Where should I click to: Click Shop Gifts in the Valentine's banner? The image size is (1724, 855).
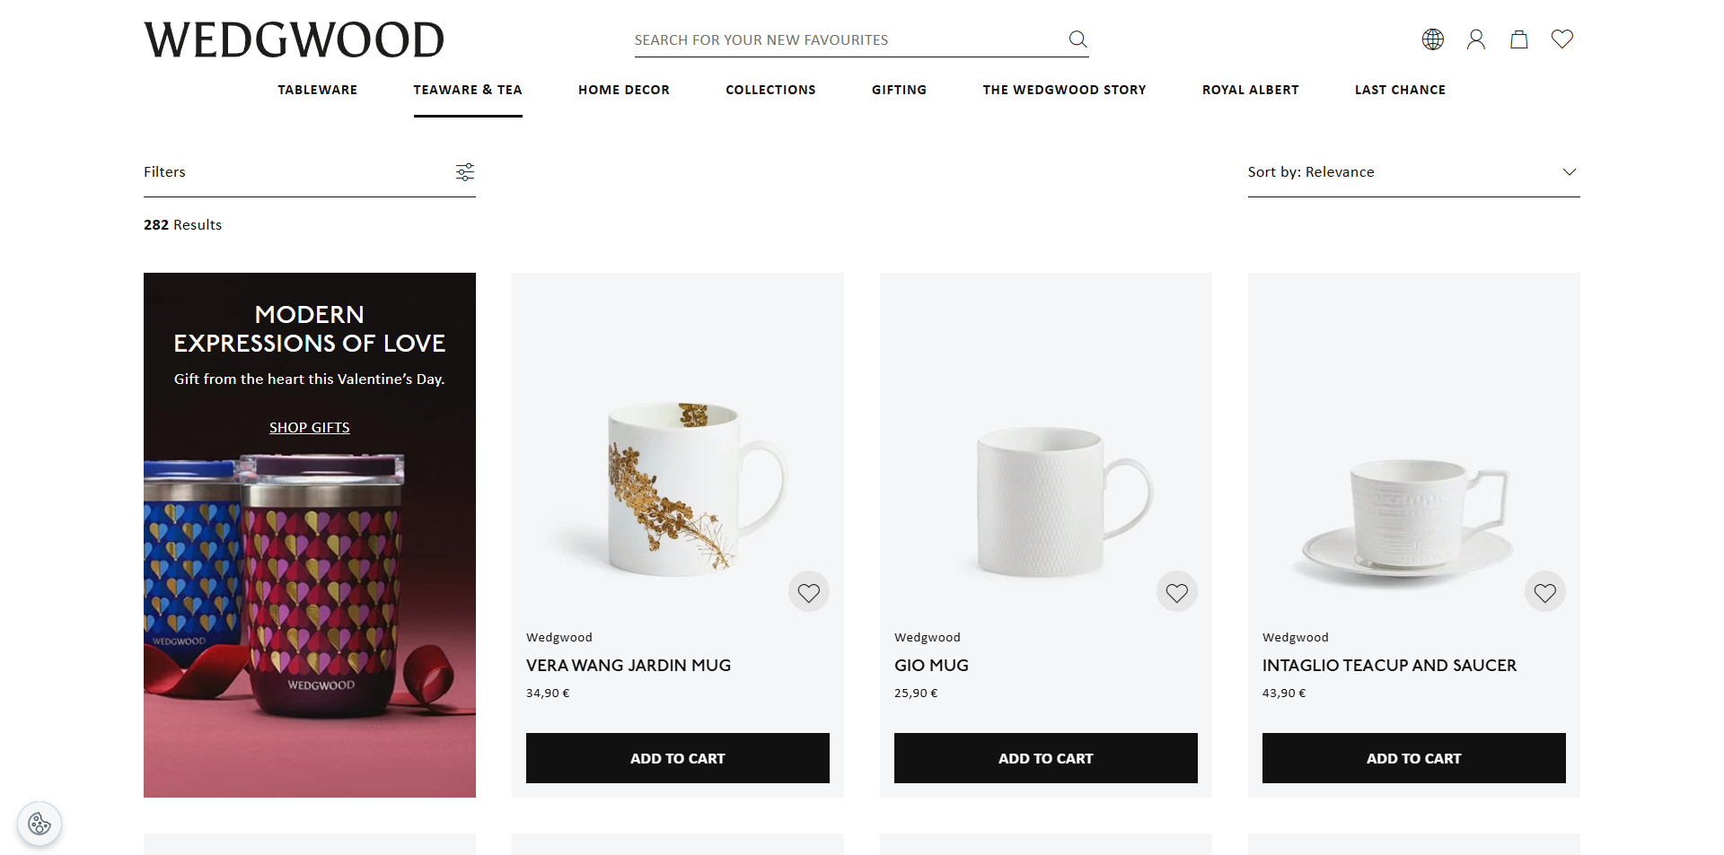tap(309, 427)
